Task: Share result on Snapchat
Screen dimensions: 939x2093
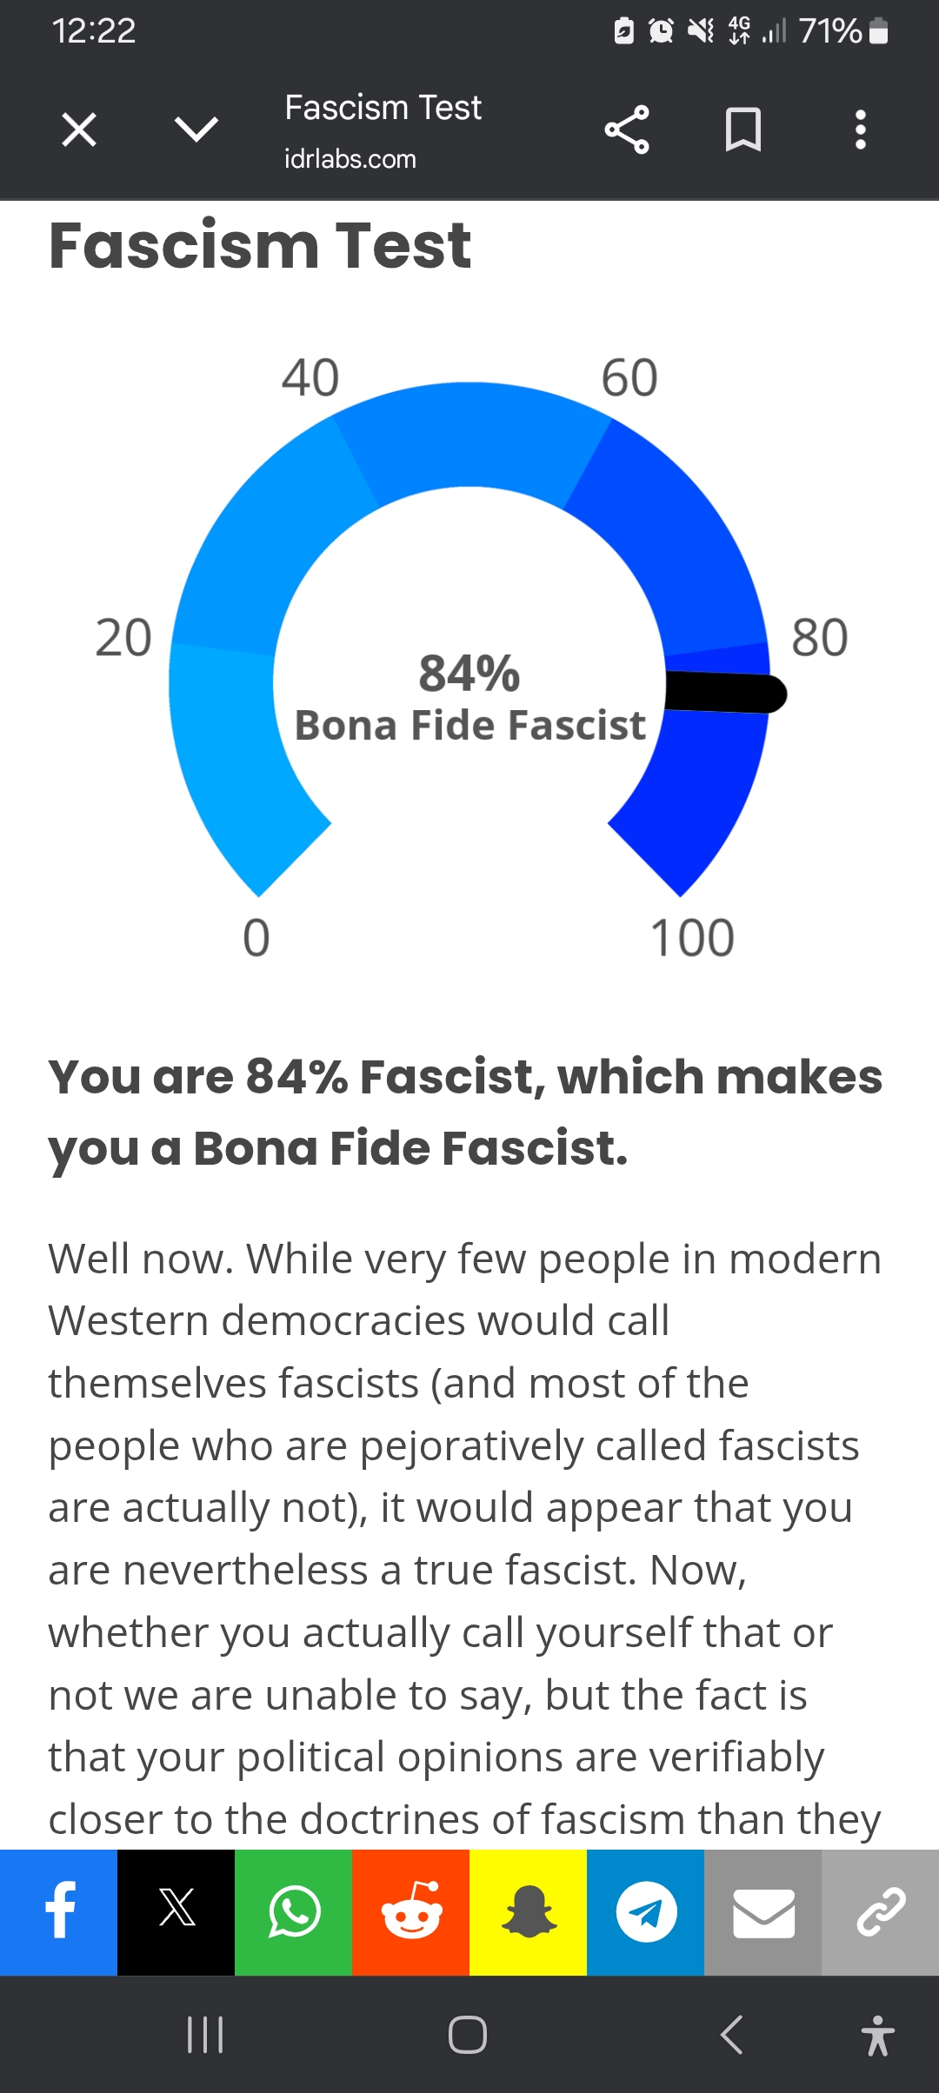Action: [x=528, y=1912]
